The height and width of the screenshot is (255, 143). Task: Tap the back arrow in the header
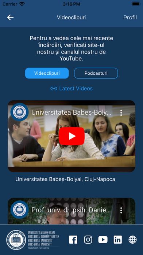tap(10, 17)
